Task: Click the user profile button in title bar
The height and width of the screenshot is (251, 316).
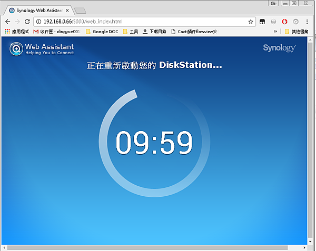Action: 273,3
